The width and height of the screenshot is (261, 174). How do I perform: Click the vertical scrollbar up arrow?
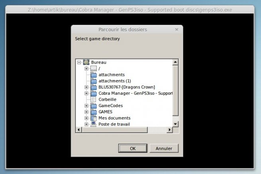(x=175, y=62)
